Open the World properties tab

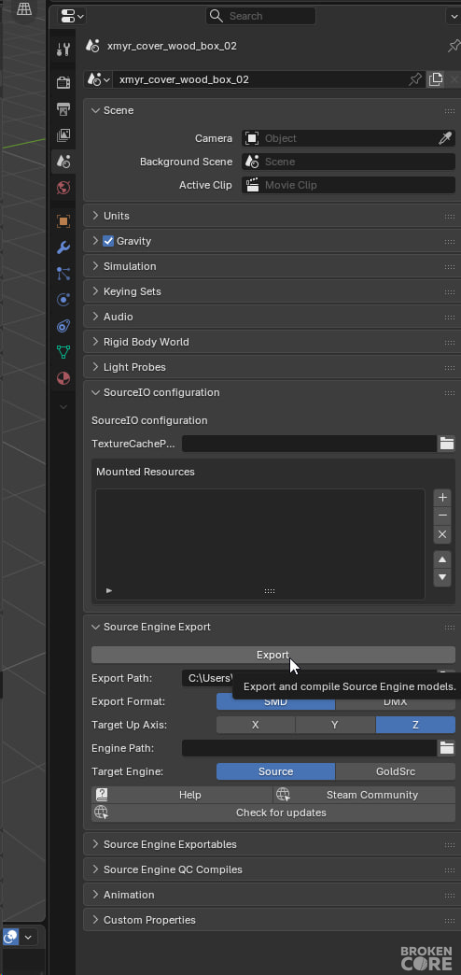click(x=63, y=188)
